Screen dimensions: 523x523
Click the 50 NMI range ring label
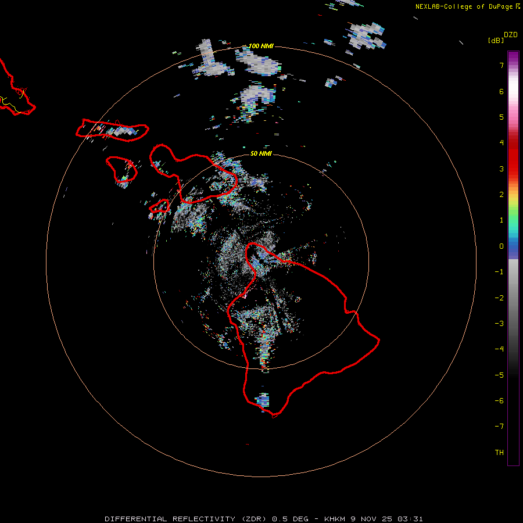click(x=261, y=153)
